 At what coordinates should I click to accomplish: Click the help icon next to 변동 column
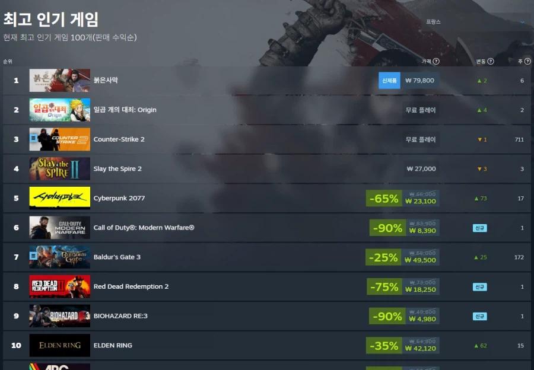coord(491,61)
